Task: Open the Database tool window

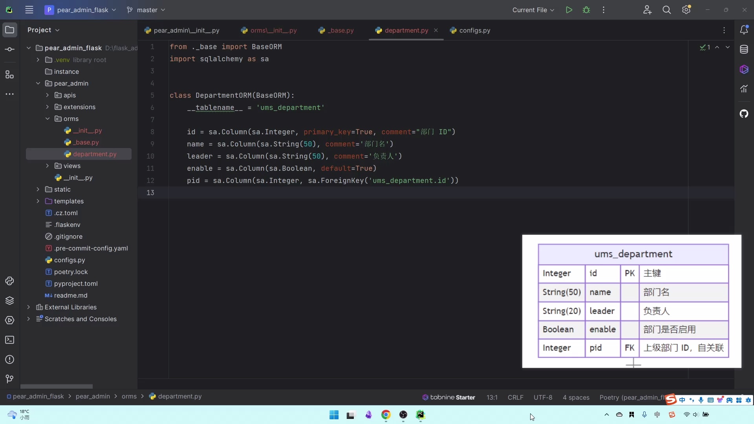Action: [x=744, y=49]
